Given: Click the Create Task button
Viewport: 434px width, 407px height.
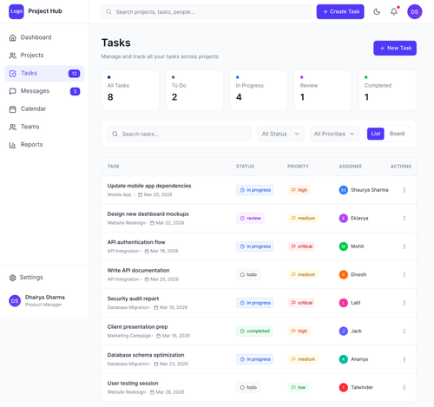Looking at the screenshot, I should 340,11.
